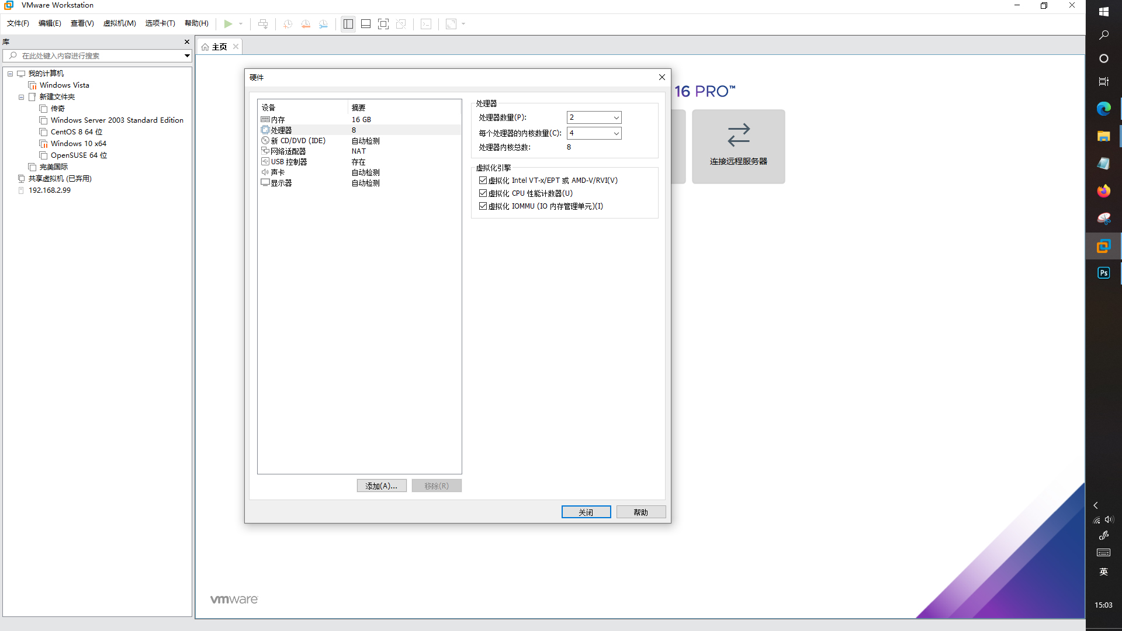Screen dimensions: 1122x631
Task: Click the 设备 column header
Action: coord(303,108)
